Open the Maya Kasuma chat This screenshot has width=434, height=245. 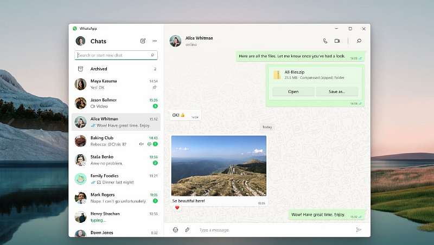coord(116,84)
